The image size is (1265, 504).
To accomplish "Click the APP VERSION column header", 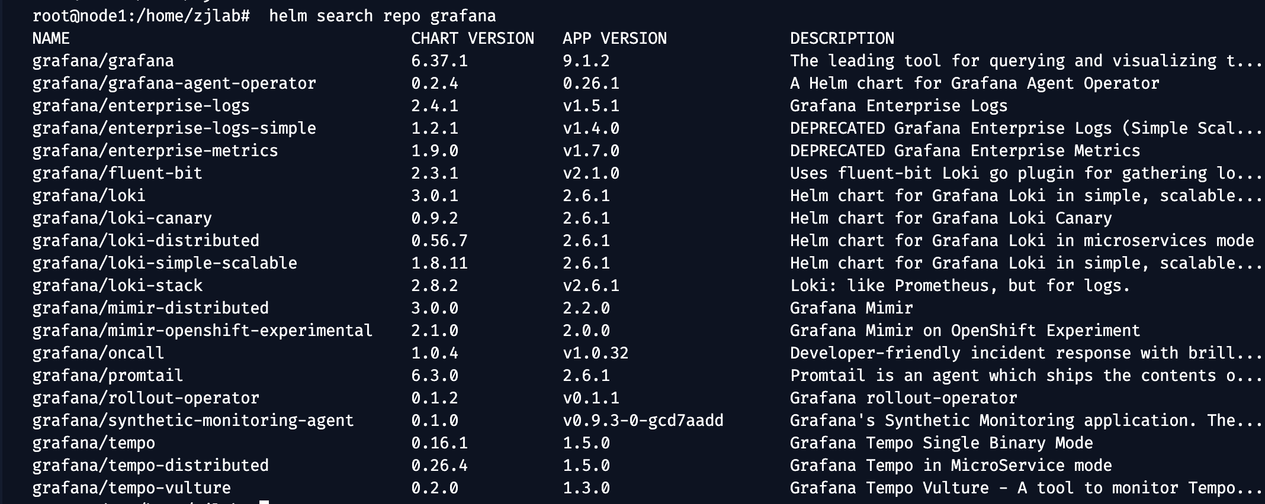I will 614,38.
